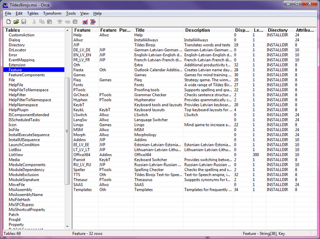Open the Tools menu
The image size is (320, 239).
click(71, 13)
